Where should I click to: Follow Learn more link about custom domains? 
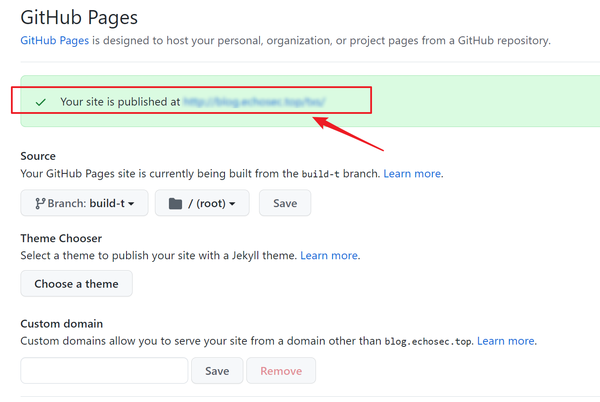tap(505, 341)
